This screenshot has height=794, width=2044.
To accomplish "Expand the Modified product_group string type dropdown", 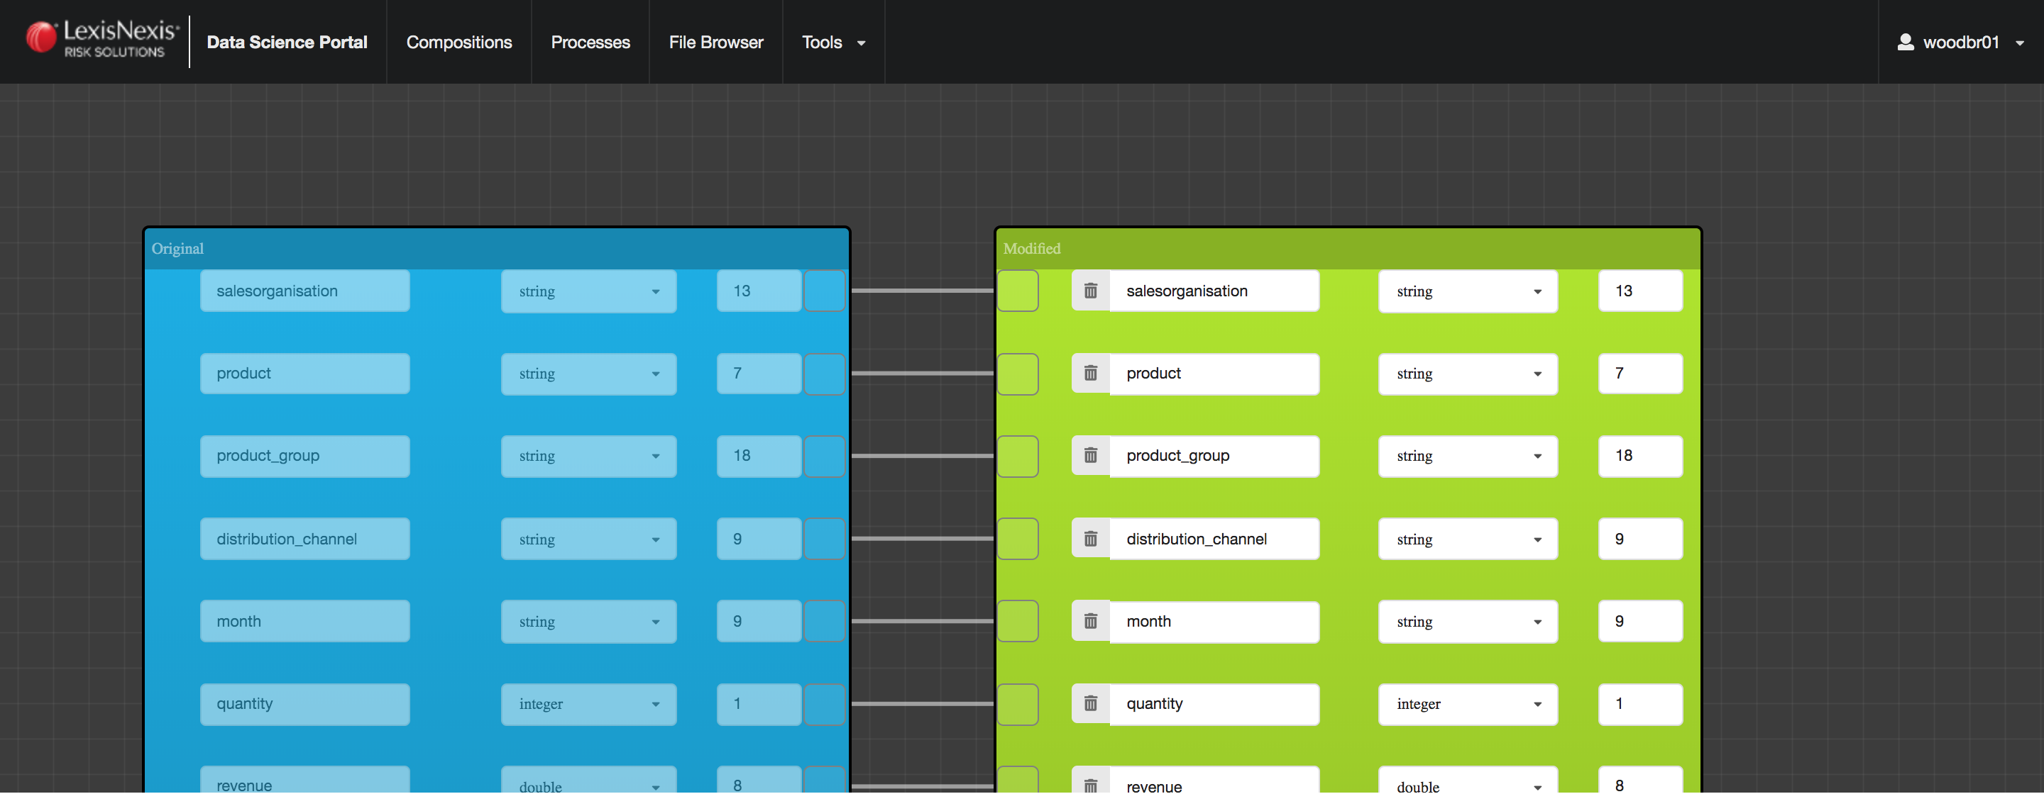I will click(x=1467, y=456).
